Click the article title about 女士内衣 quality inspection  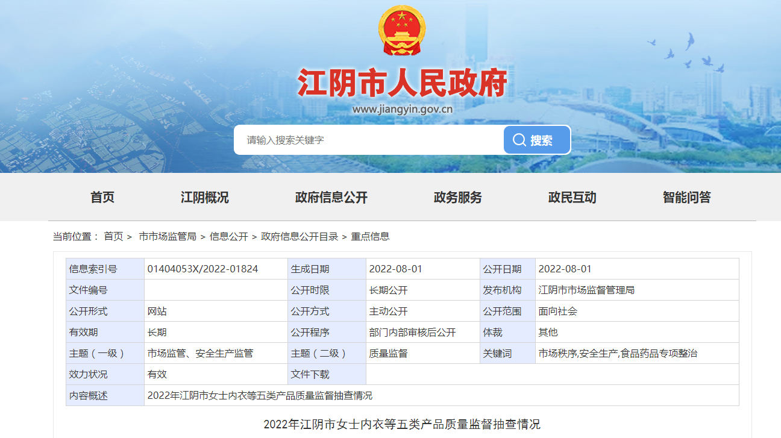(x=402, y=424)
